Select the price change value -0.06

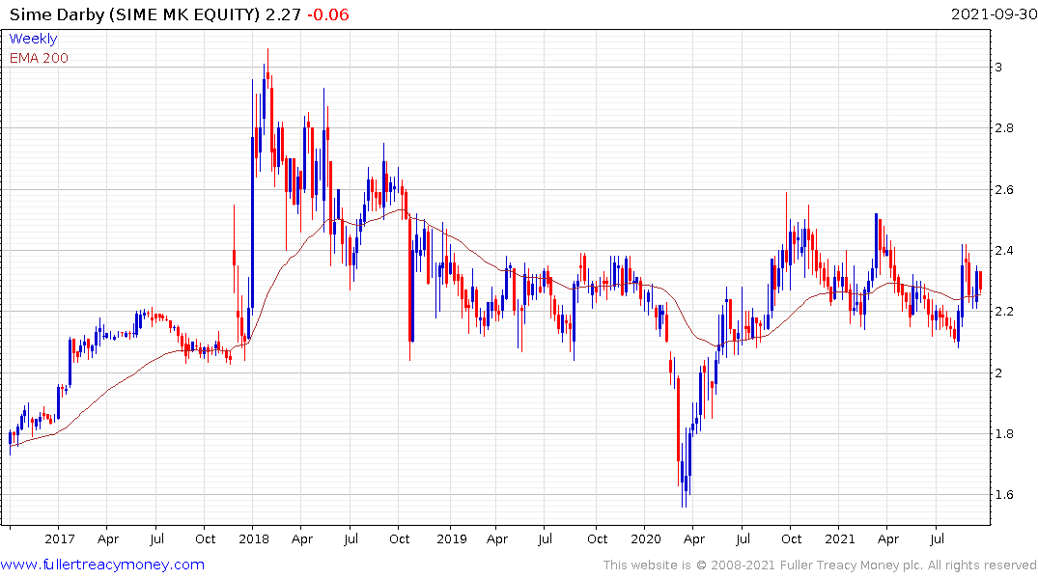point(327,14)
